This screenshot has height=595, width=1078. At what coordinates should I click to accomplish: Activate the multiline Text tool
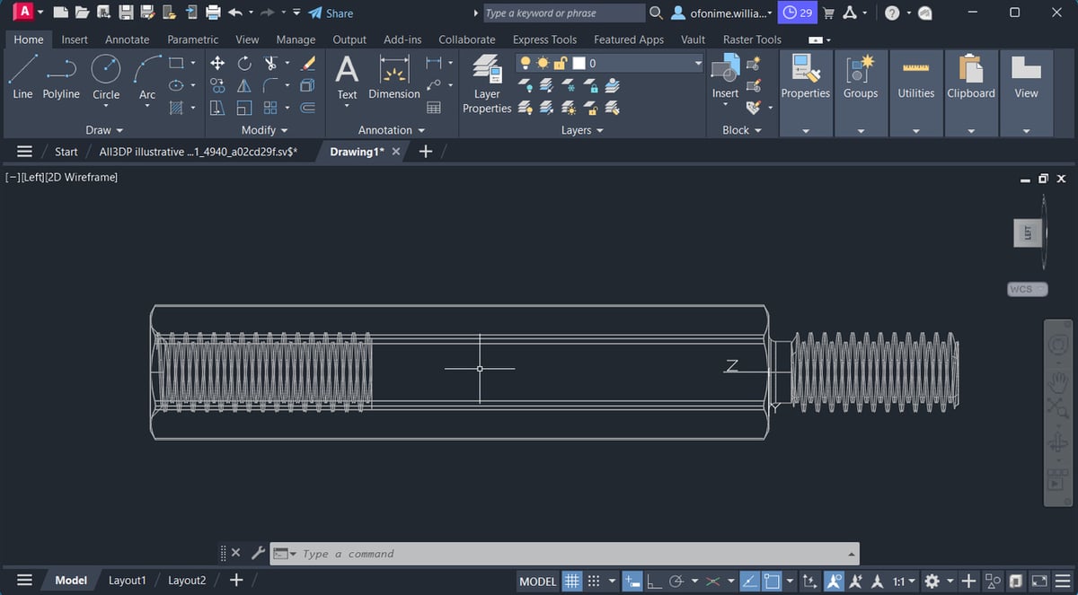(347, 79)
